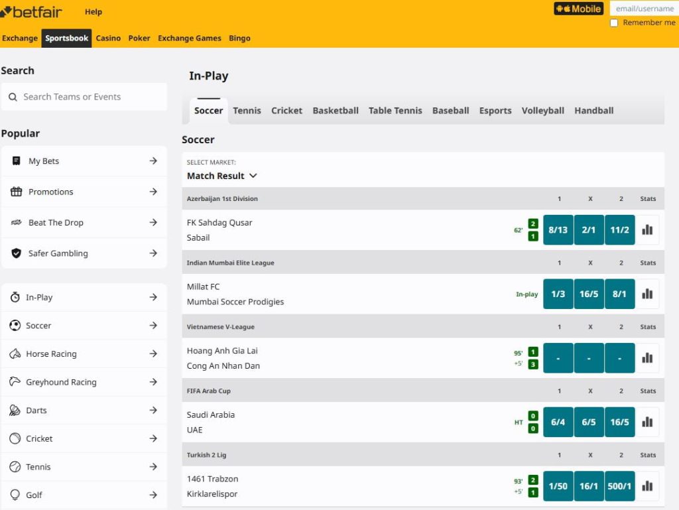
Task: Open the Casino section
Action: (x=108, y=38)
